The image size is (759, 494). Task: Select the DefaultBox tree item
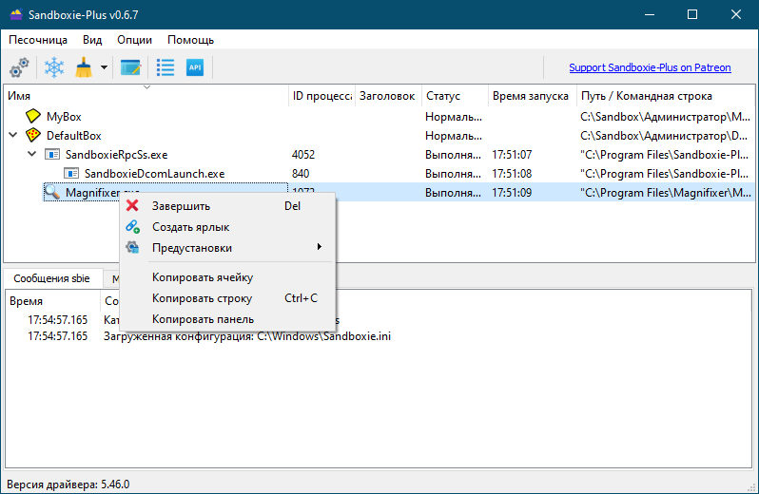click(73, 136)
